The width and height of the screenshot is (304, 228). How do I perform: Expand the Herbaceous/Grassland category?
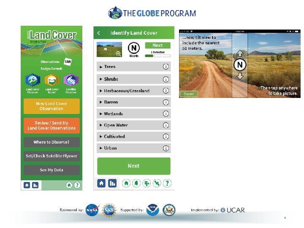pos(133,90)
